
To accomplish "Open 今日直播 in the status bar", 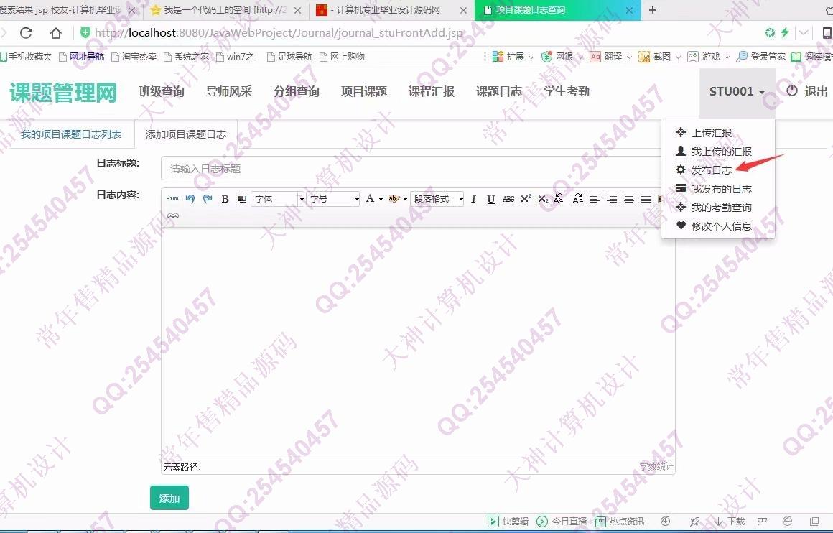I will pyautogui.click(x=562, y=522).
